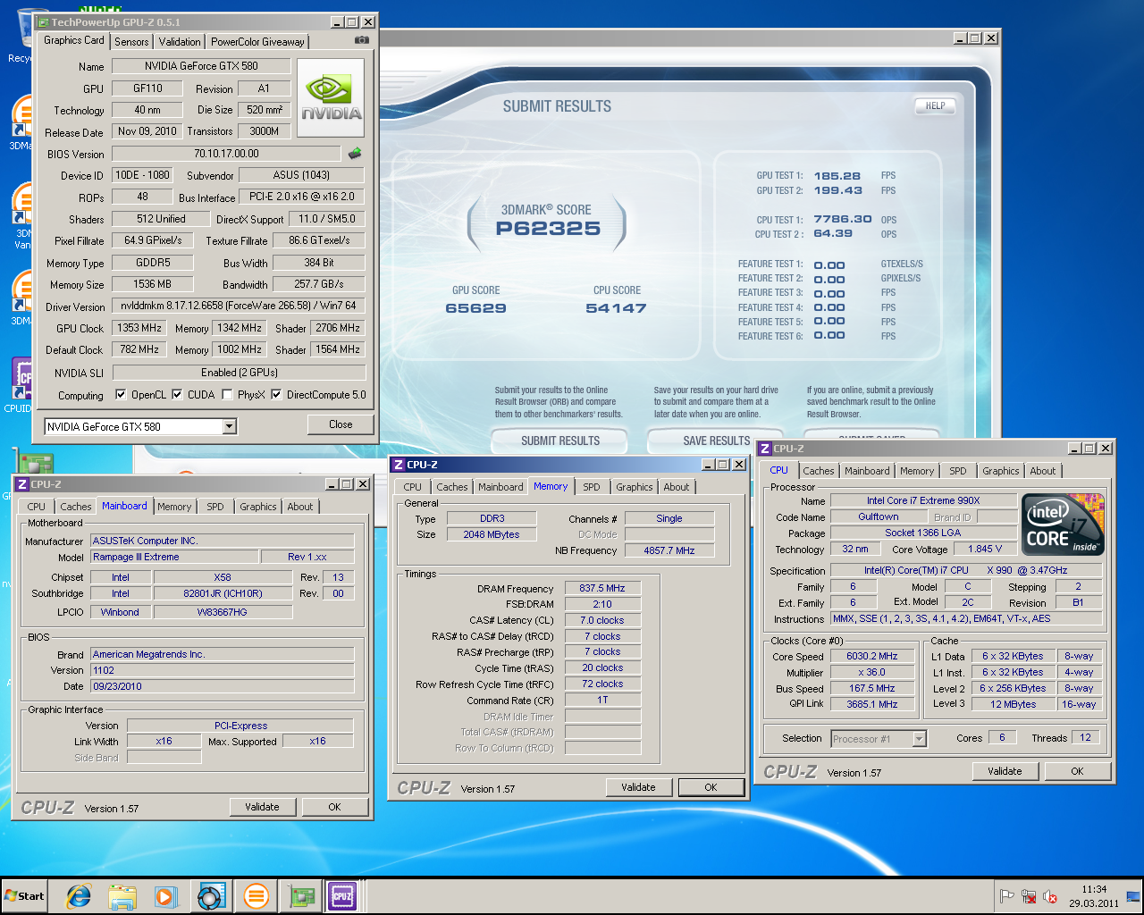Click the purple CPU-Z taskbar icon
1144x915 pixels.
pos(342,896)
